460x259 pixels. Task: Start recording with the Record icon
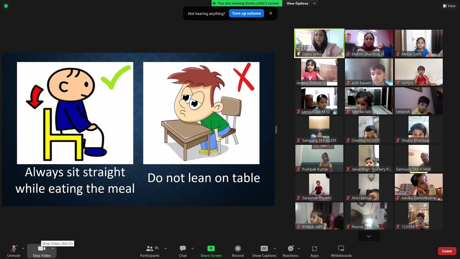(238, 251)
